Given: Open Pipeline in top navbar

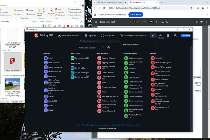Looking at the screenshot, I should pyautogui.click(x=90, y=35).
